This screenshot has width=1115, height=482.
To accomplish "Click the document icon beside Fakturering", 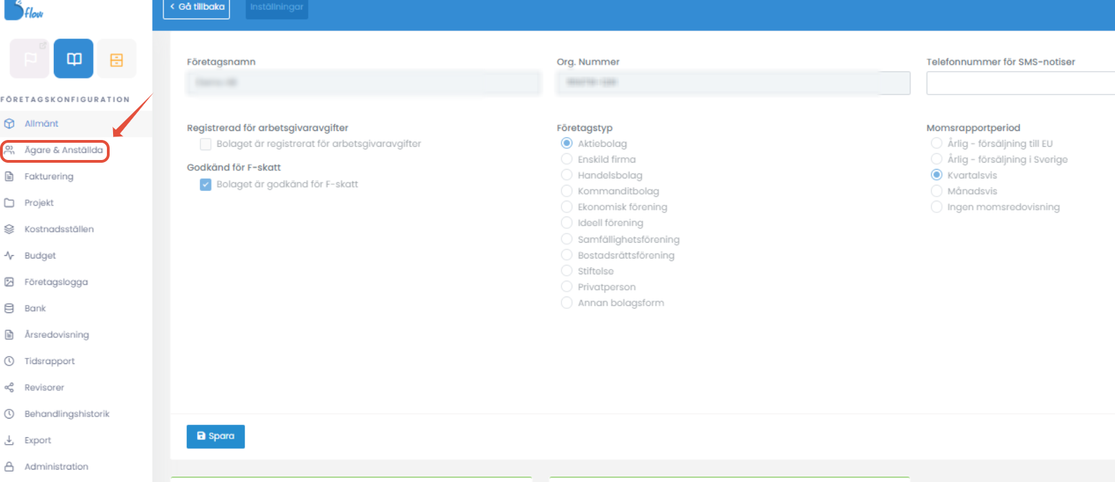I will (10, 177).
